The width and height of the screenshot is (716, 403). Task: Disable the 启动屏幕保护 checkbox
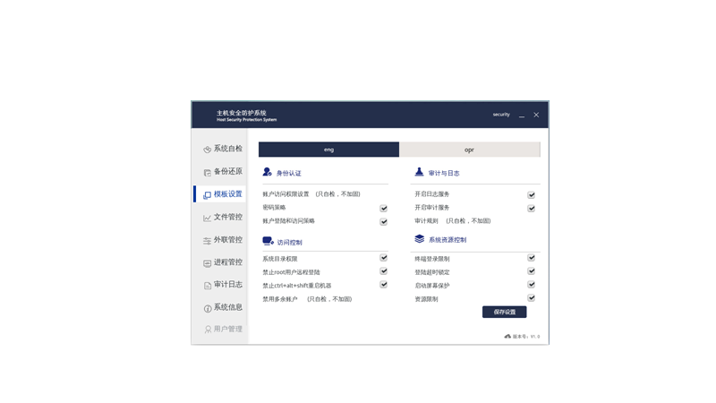pyautogui.click(x=531, y=285)
